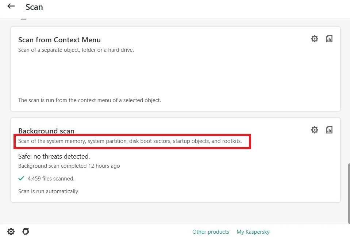
Task: Open report icon for Scan from Context Menu
Action: click(329, 39)
